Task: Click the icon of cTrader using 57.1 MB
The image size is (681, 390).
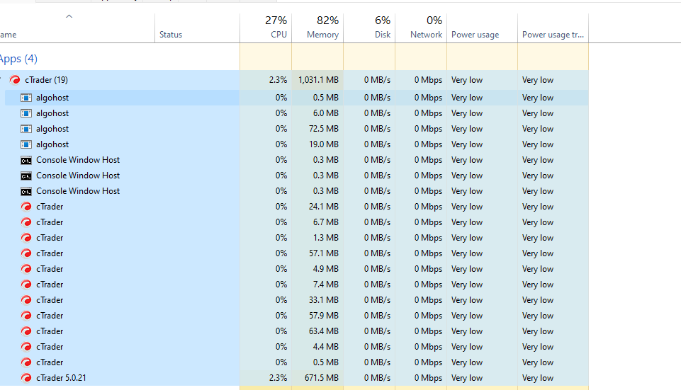Action: tap(26, 254)
